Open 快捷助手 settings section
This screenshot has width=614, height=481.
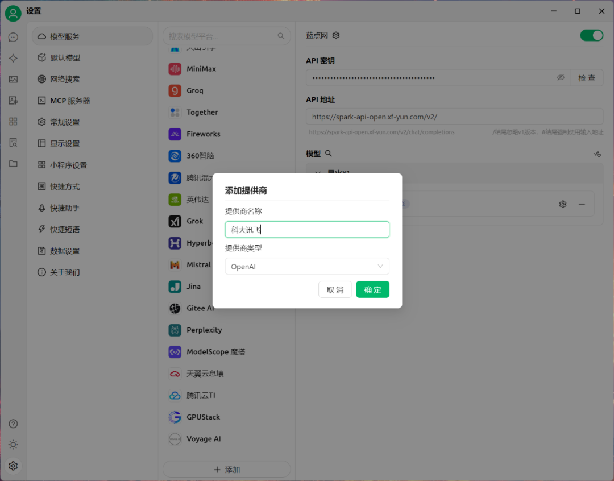coord(93,208)
